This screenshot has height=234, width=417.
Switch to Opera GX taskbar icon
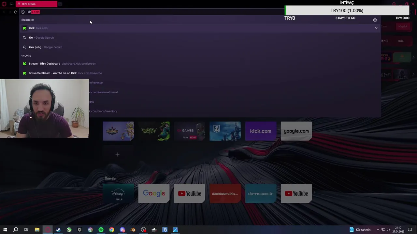pyautogui.click(x=48, y=230)
